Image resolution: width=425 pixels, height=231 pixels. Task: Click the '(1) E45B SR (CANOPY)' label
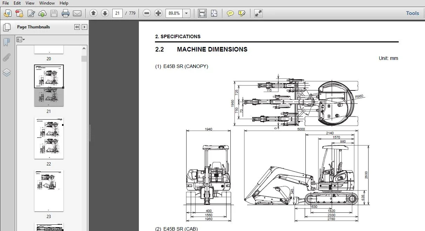tap(182, 66)
